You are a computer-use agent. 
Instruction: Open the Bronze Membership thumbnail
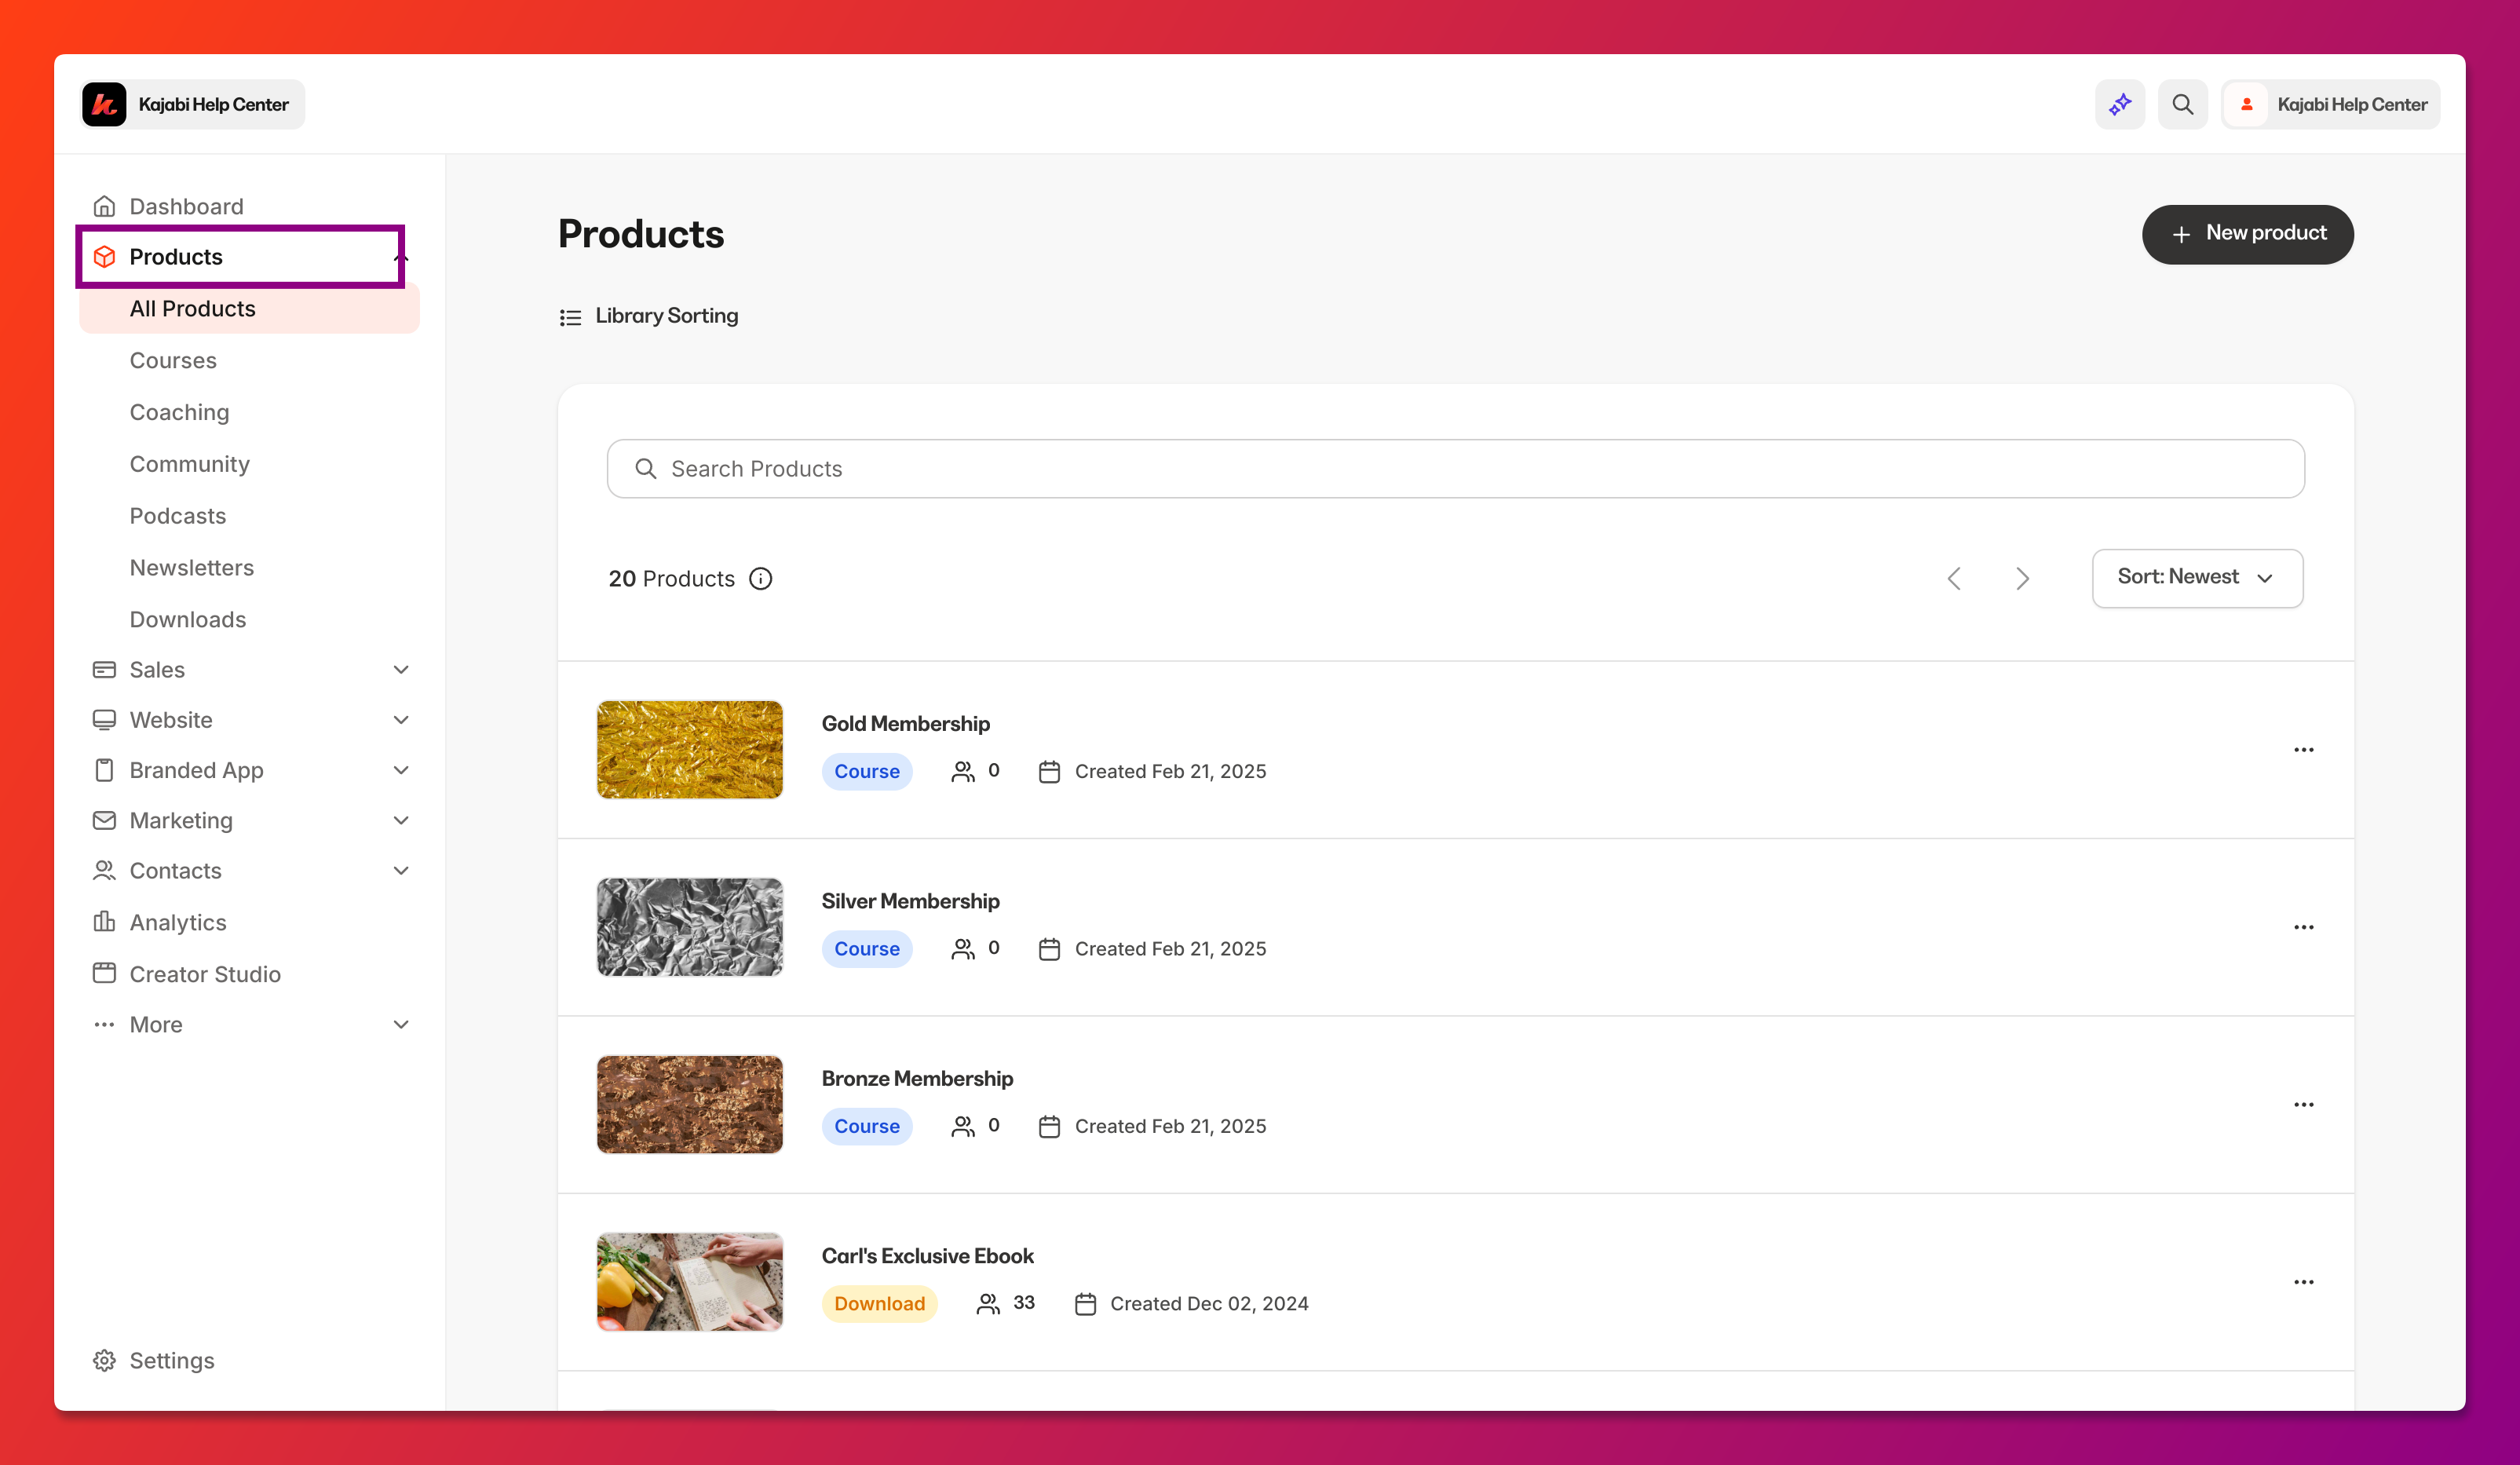[690, 1104]
